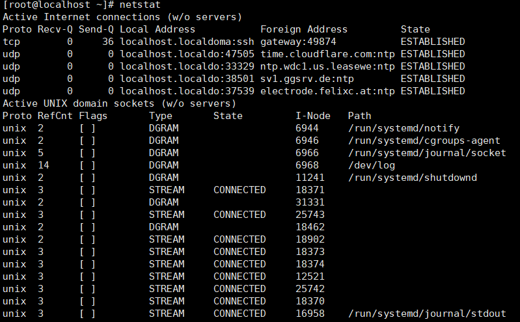The image size is (520, 322).
Task: Click the Send-Q value 36
Action: point(108,42)
